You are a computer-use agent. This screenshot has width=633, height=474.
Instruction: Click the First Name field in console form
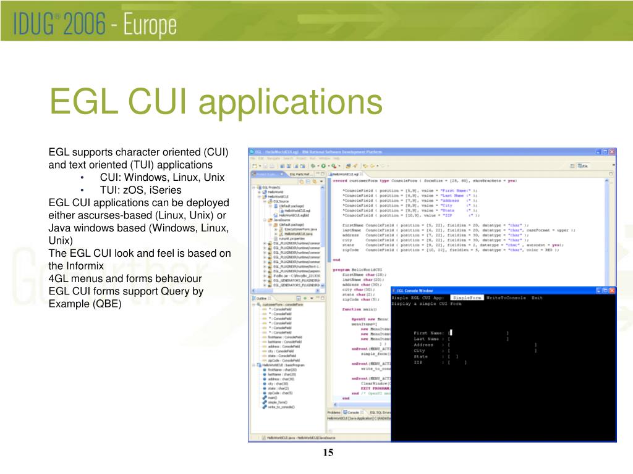click(x=478, y=333)
